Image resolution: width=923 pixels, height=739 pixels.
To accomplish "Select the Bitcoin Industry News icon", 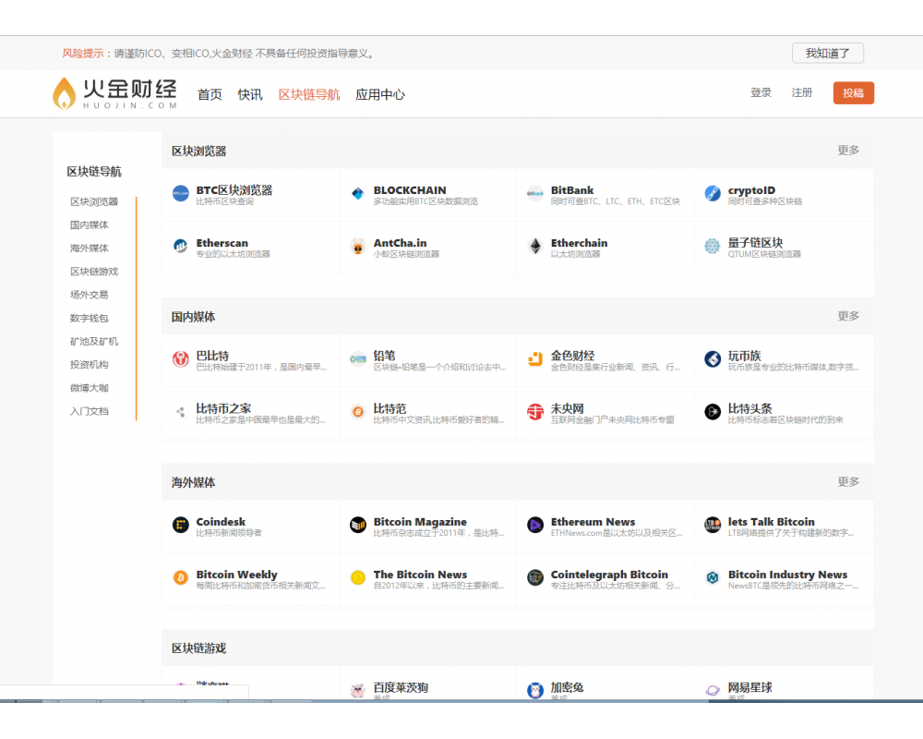I will point(713,577).
